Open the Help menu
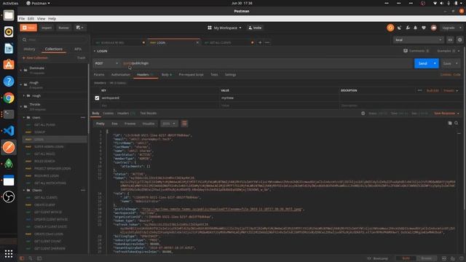This screenshot has width=466, height=262. click(52, 18)
